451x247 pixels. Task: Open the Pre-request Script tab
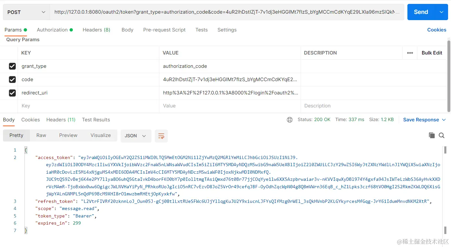click(x=164, y=30)
